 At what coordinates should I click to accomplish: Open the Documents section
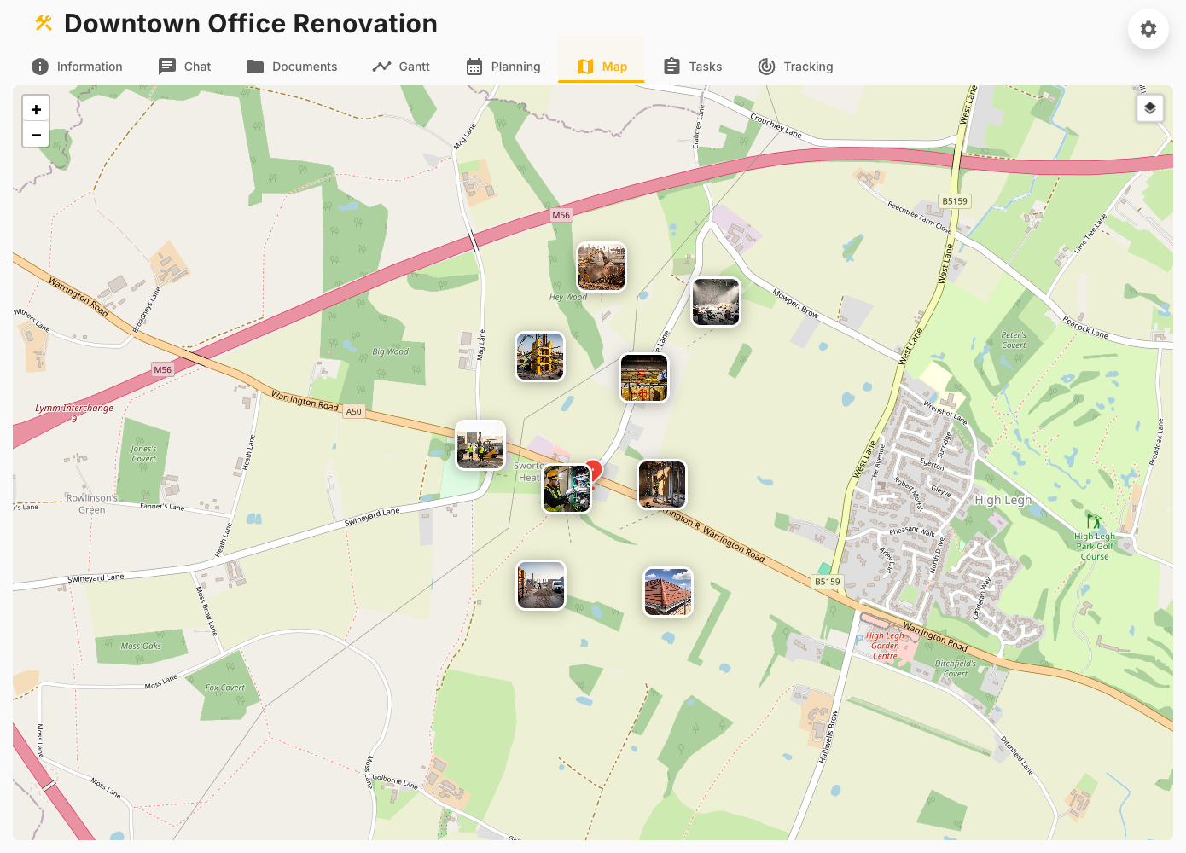pyautogui.click(x=292, y=66)
